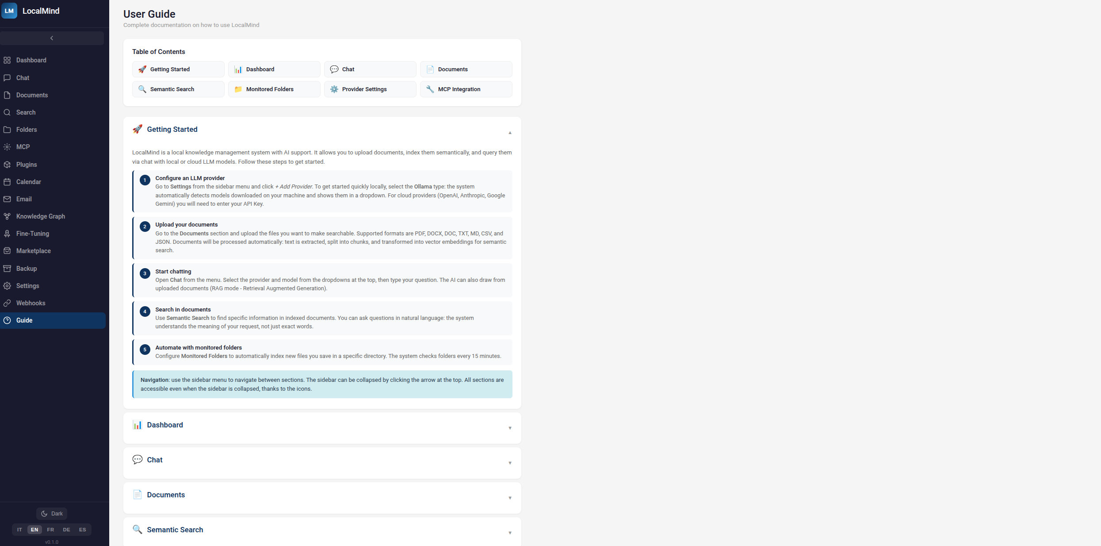The height and width of the screenshot is (546, 1101).
Task: Click step 5 number badge
Action: point(145,350)
